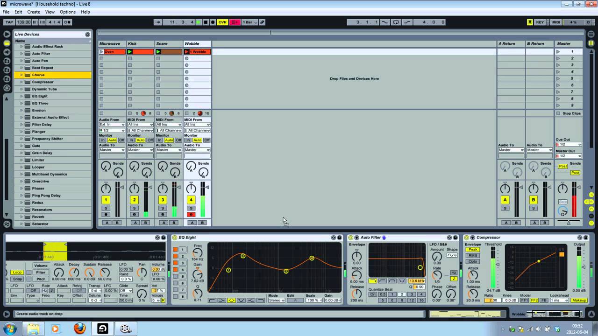The width and height of the screenshot is (598, 336).
Task: Toggle track 2 Kick activator button
Action: tap(134, 200)
